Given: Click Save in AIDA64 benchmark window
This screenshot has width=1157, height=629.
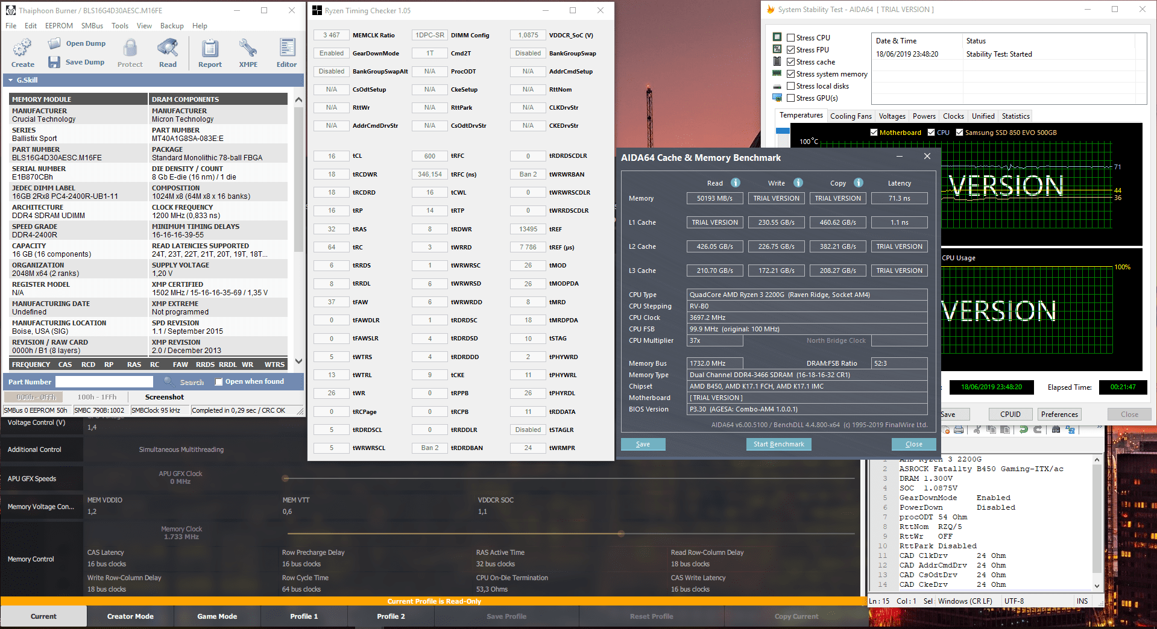Looking at the screenshot, I should (643, 444).
